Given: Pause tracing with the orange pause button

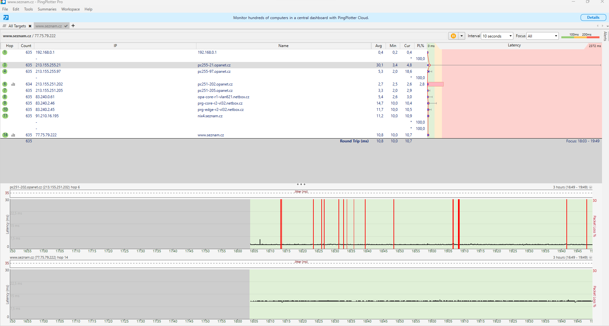Looking at the screenshot, I should pyautogui.click(x=453, y=36).
